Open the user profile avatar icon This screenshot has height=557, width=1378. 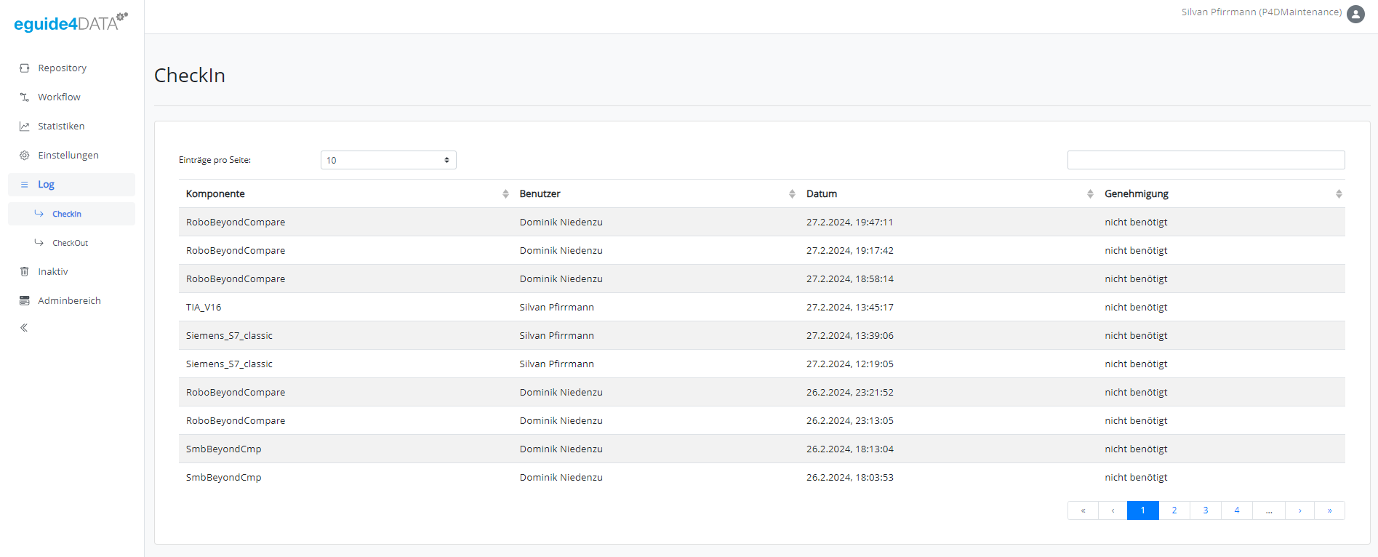[x=1355, y=14]
